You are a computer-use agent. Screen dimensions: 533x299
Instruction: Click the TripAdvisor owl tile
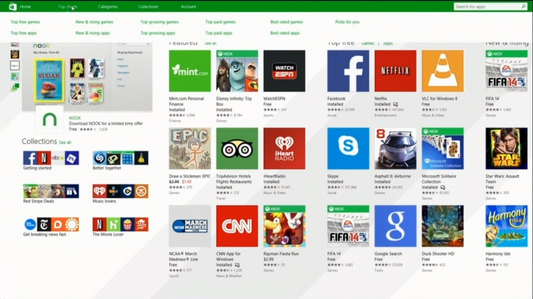click(237, 149)
